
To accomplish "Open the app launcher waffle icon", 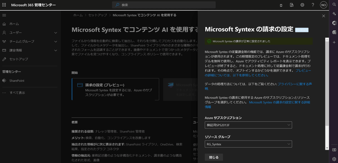I will click(x=4, y=5).
